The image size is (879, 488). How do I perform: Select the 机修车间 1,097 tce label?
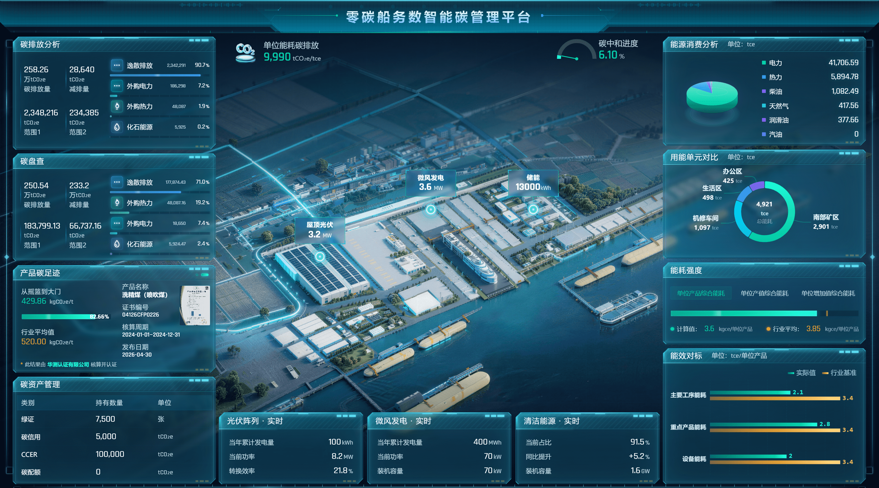[706, 223]
